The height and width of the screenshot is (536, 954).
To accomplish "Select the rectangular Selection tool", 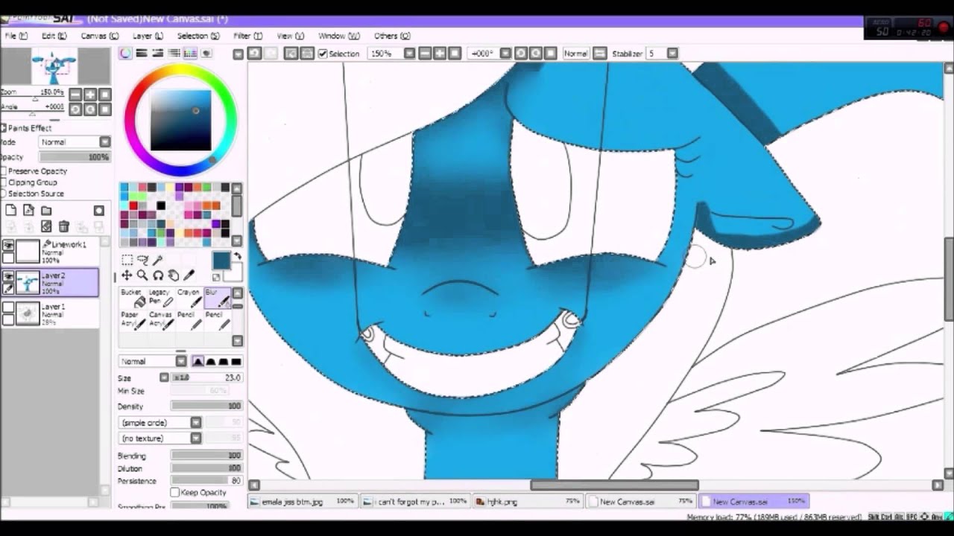I will click(127, 260).
